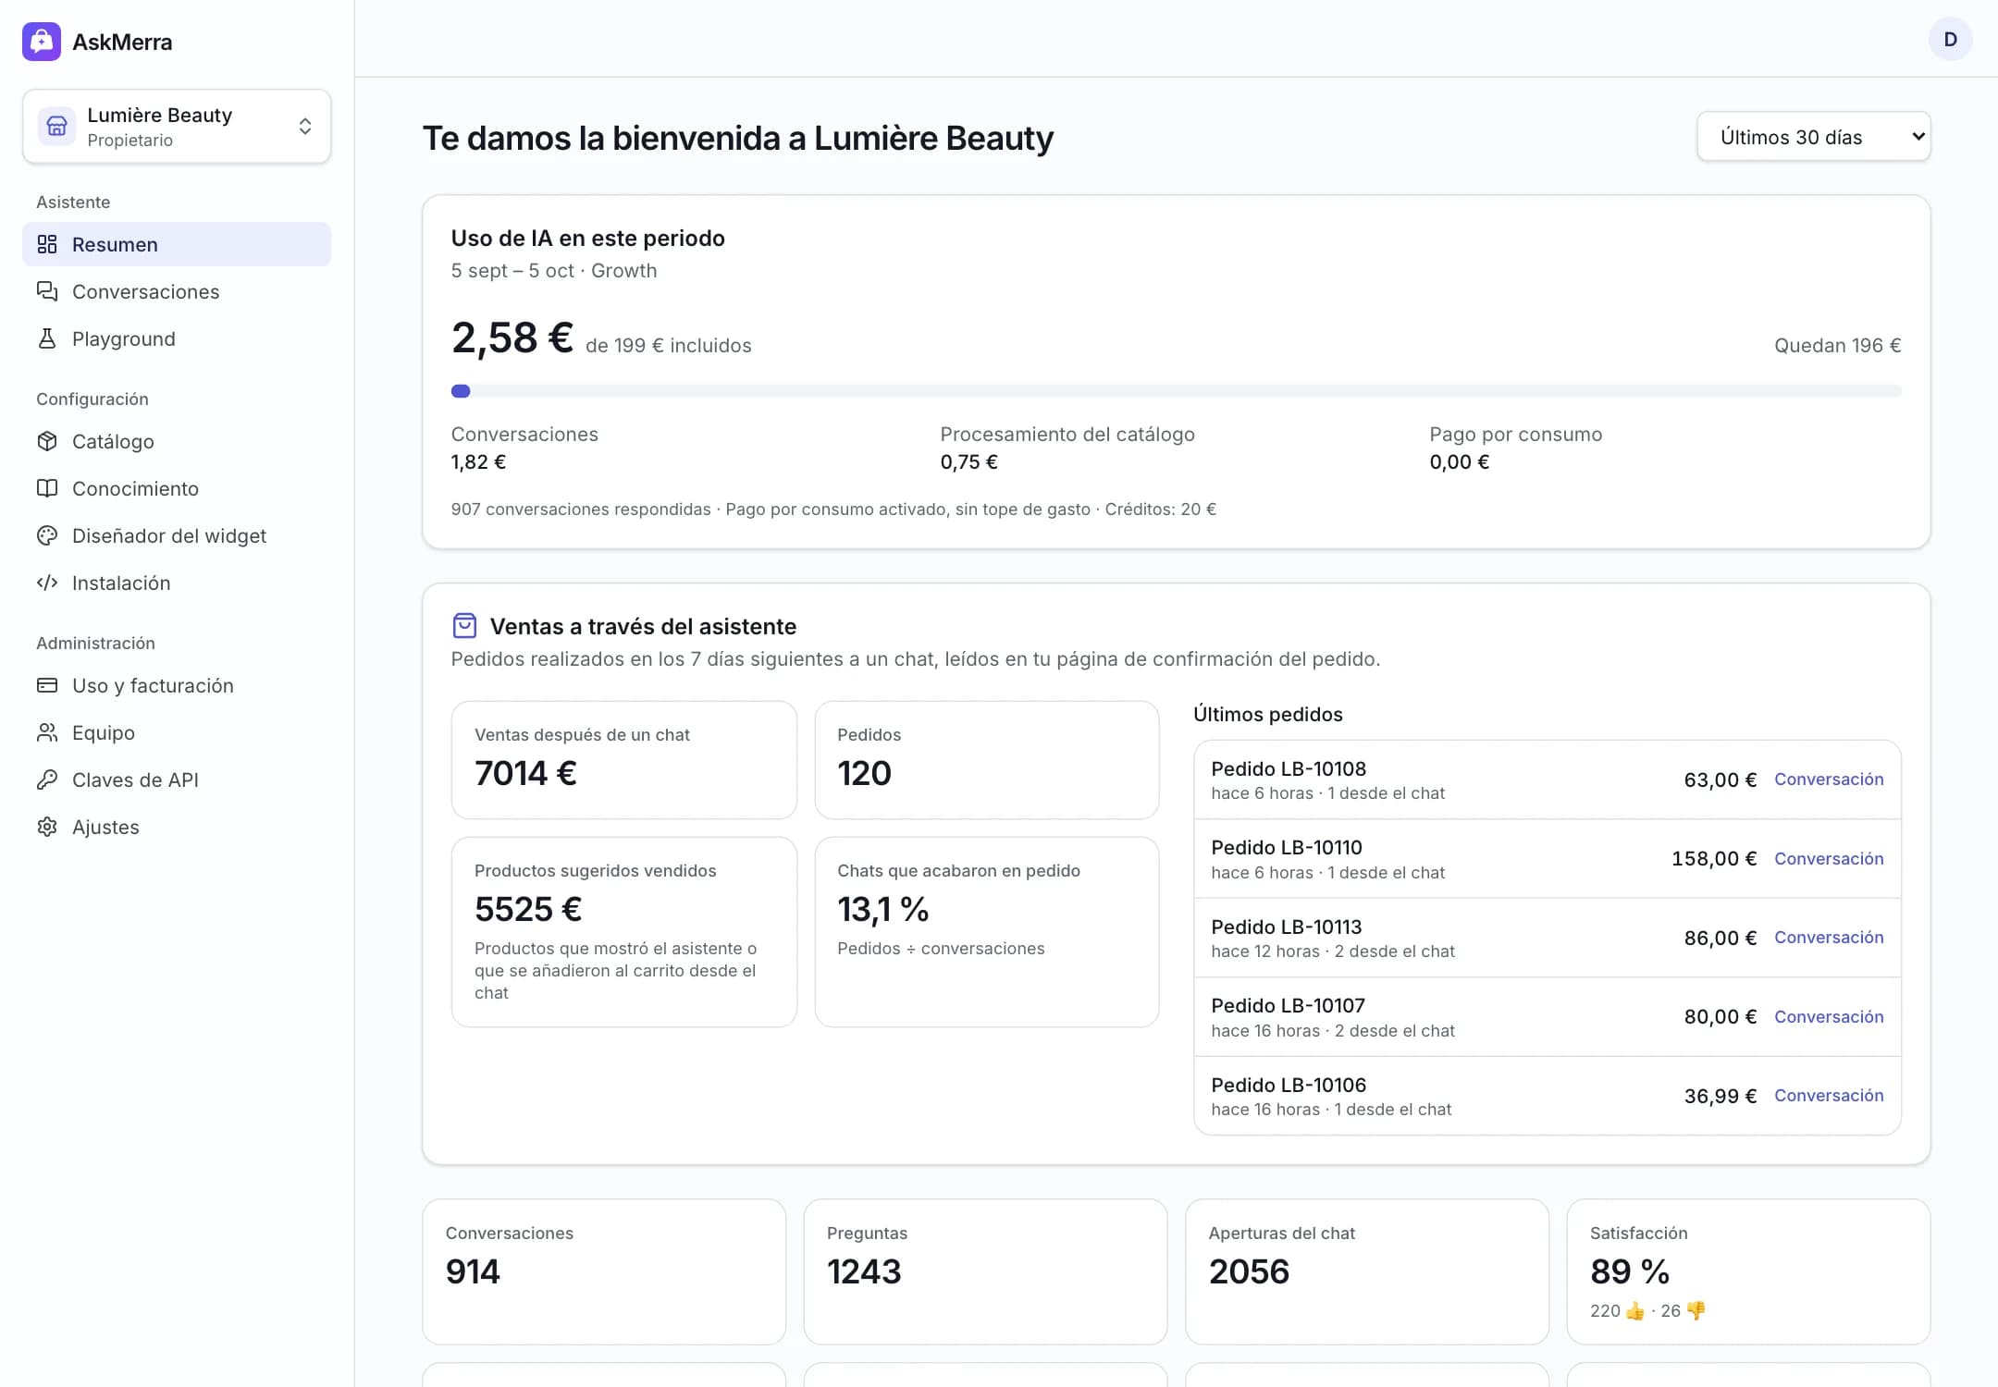Viewport: 1998px width, 1387px height.
Task: Click the Claves de API key icon
Action: coord(47,779)
